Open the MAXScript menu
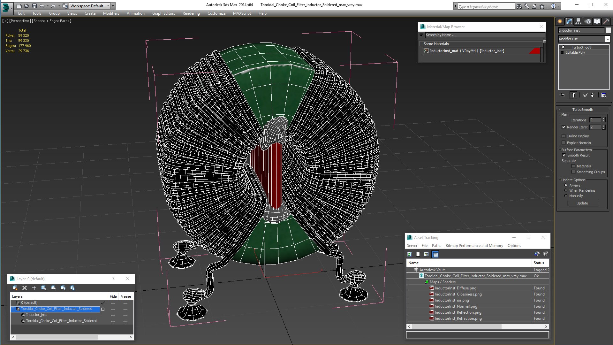613x345 pixels. pos(242,13)
